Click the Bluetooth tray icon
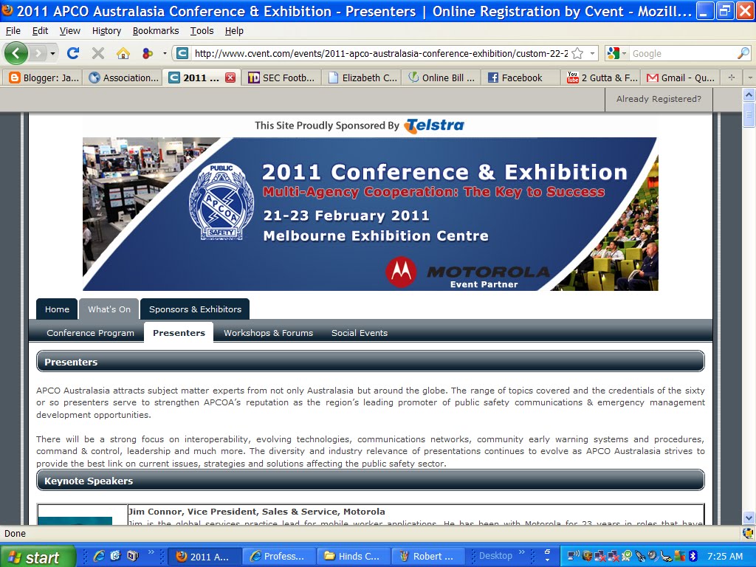 click(693, 557)
